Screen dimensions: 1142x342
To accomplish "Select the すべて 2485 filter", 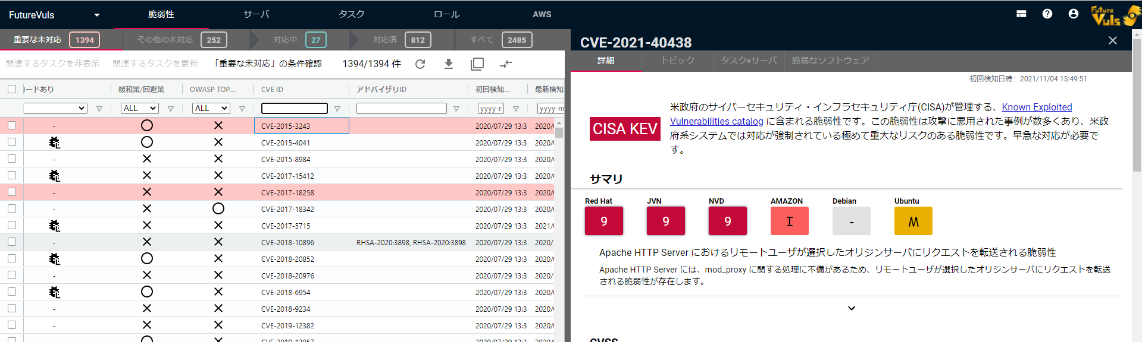I will point(501,40).
